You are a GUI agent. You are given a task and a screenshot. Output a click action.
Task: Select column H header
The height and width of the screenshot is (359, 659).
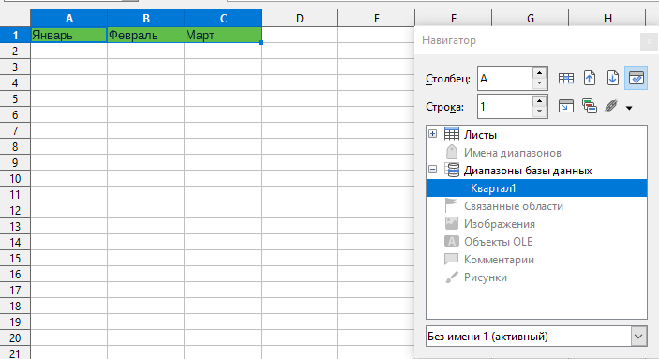tap(607, 19)
